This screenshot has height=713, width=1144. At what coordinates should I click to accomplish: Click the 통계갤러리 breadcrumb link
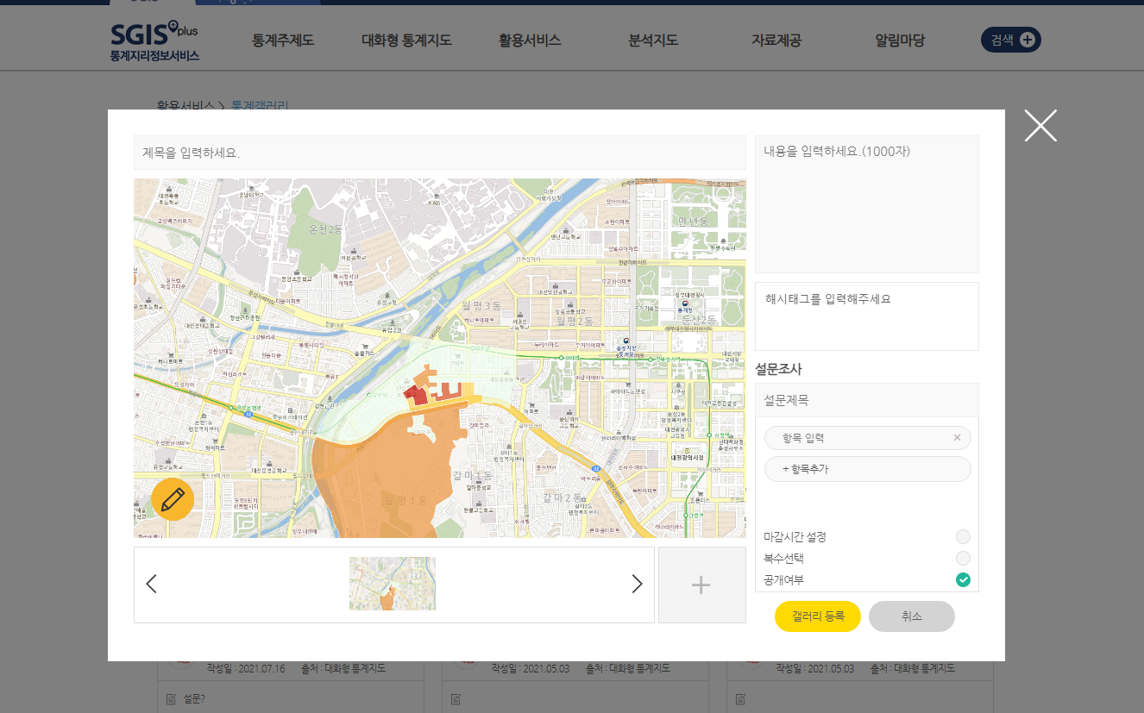(x=260, y=106)
